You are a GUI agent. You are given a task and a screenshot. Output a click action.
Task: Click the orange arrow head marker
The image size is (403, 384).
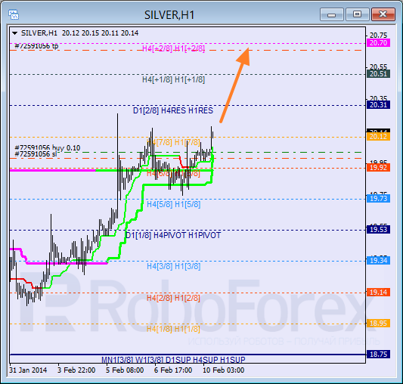pyautogui.click(x=243, y=56)
